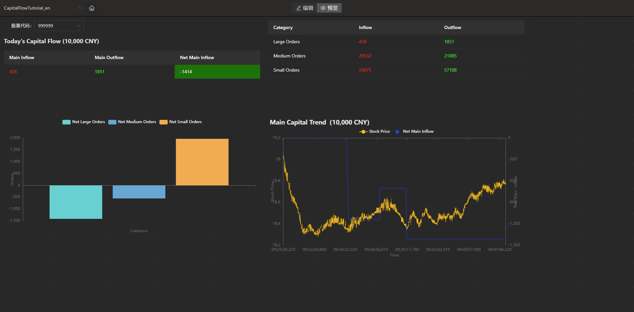The height and width of the screenshot is (312, 634).
Task: Hide the Net Main Inflow series
Action: (414, 131)
